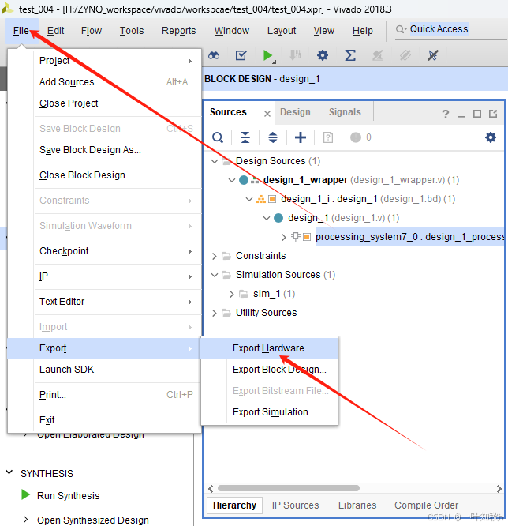Collapse the design_1 (design_1.v) node

point(267,218)
